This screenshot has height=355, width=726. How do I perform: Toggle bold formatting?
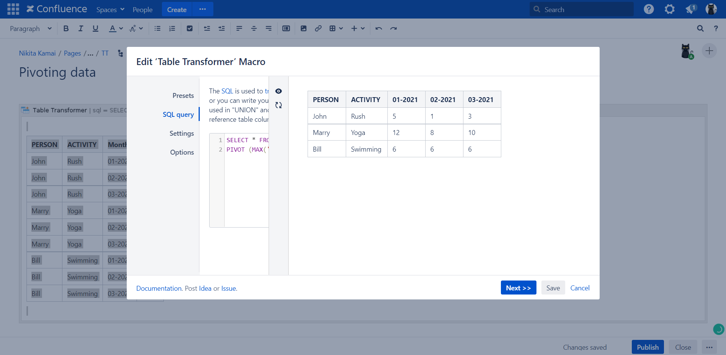(66, 28)
